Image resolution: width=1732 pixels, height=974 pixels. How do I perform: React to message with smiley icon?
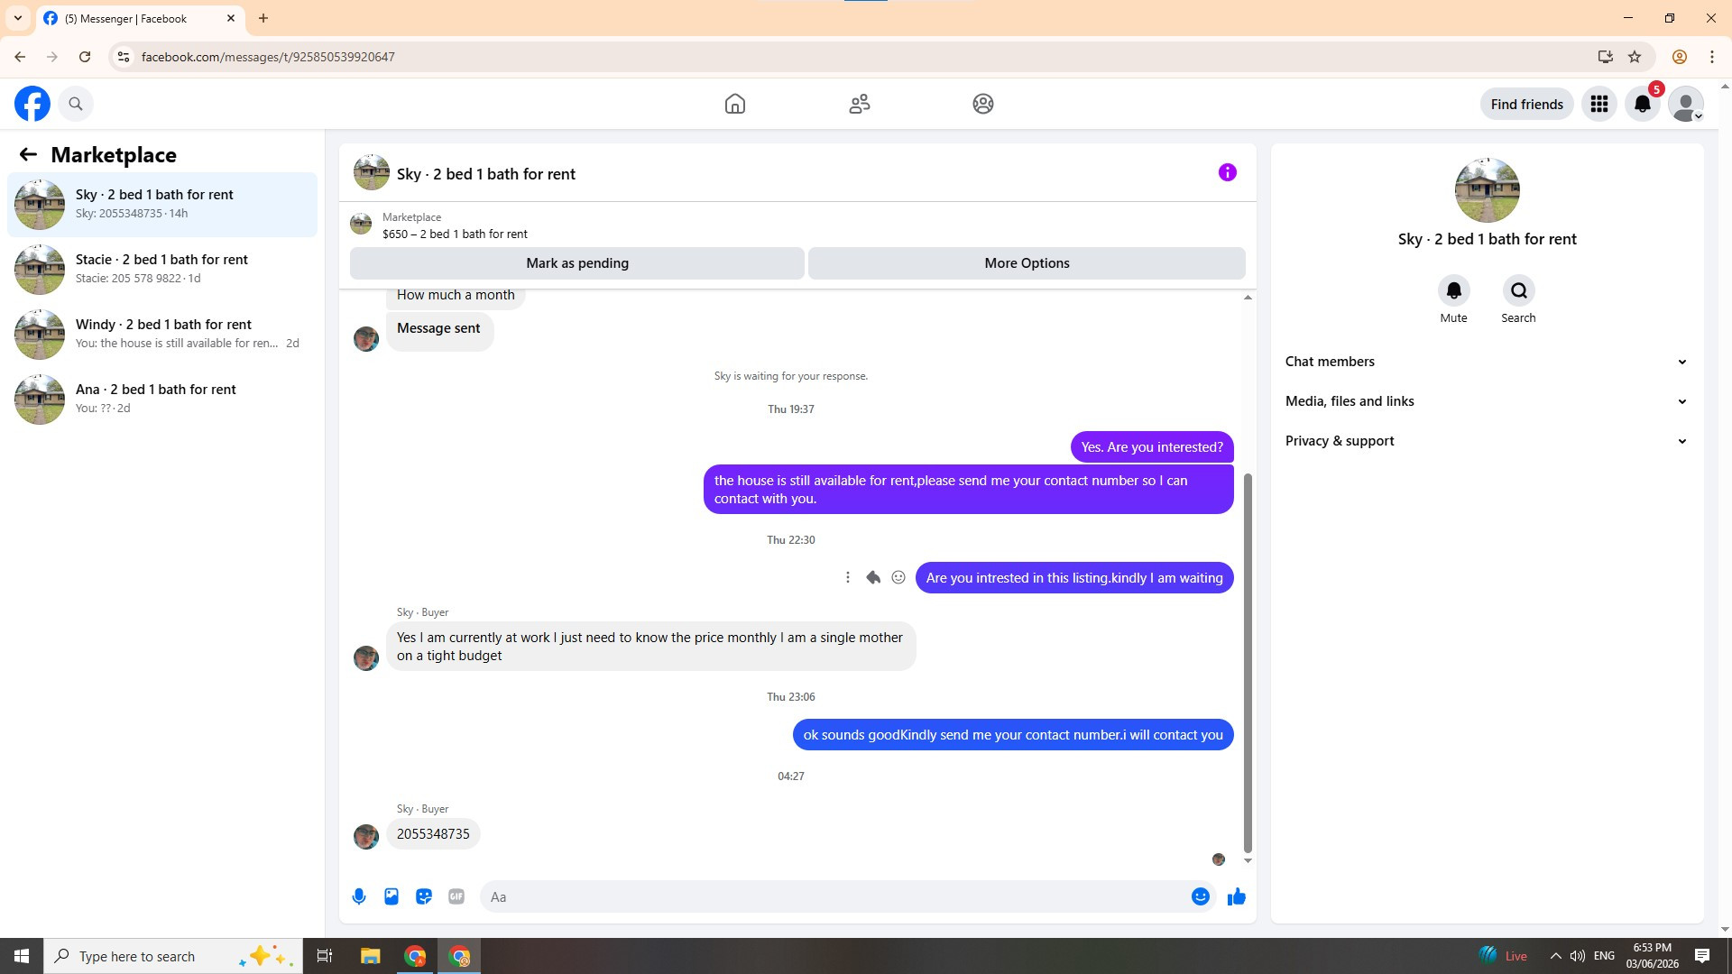[x=898, y=577]
